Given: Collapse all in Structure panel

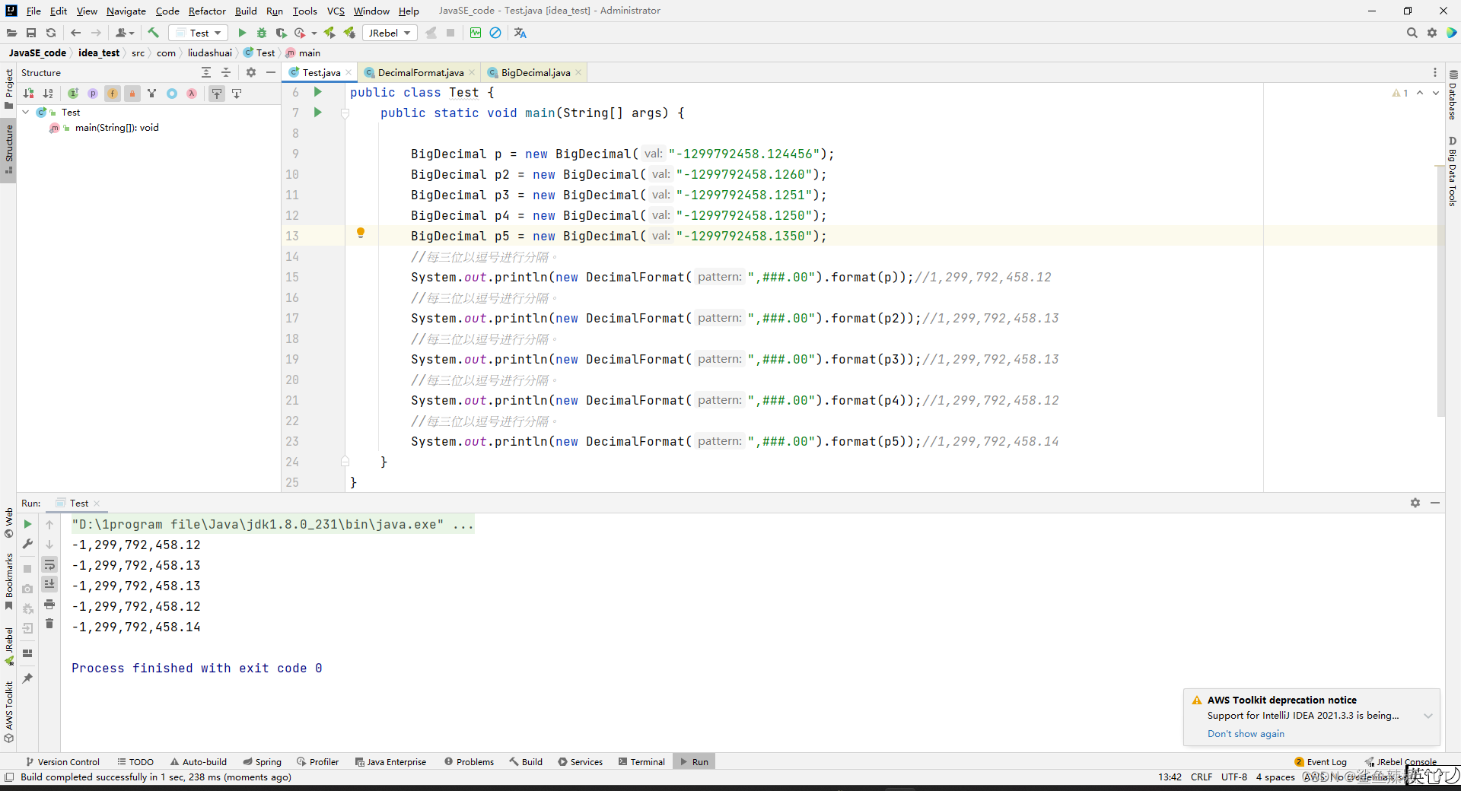Looking at the screenshot, I should (226, 72).
